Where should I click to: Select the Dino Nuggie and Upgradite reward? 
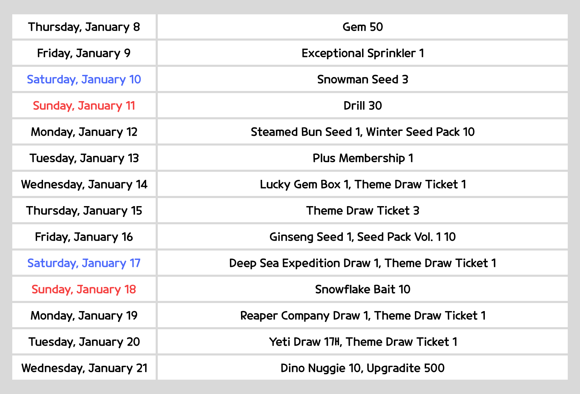(x=362, y=368)
